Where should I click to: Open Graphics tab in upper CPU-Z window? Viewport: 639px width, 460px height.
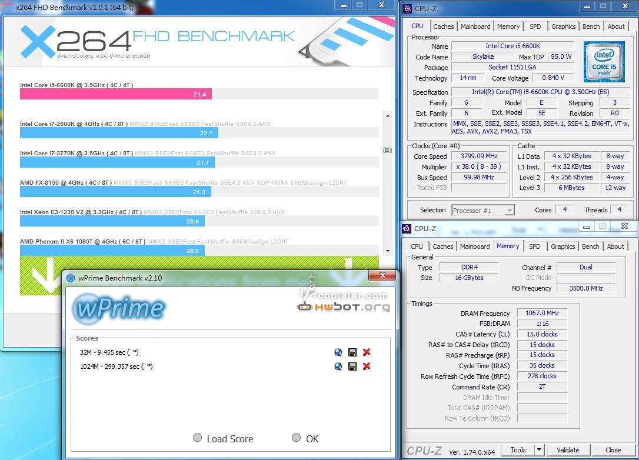tap(563, 26)
